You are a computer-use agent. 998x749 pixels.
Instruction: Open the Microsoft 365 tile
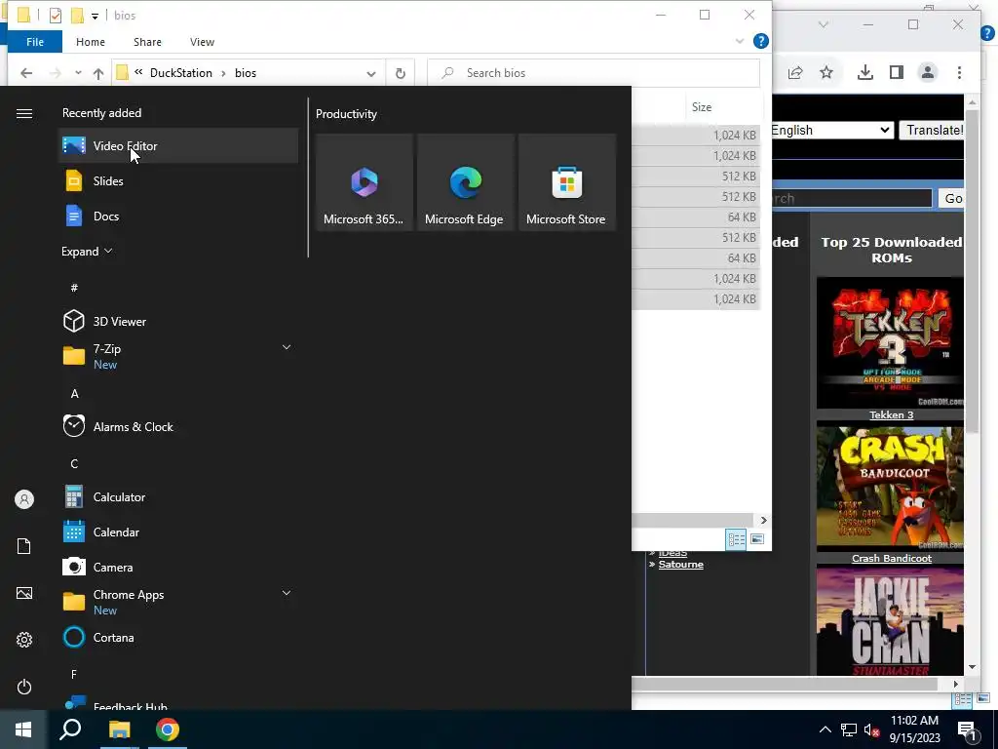365,182
